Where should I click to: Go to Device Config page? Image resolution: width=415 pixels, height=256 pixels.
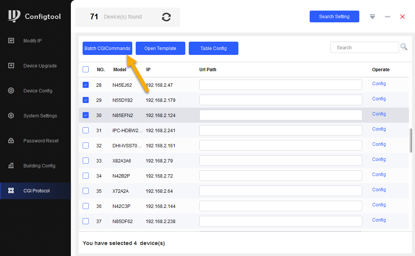click(38, 91)
